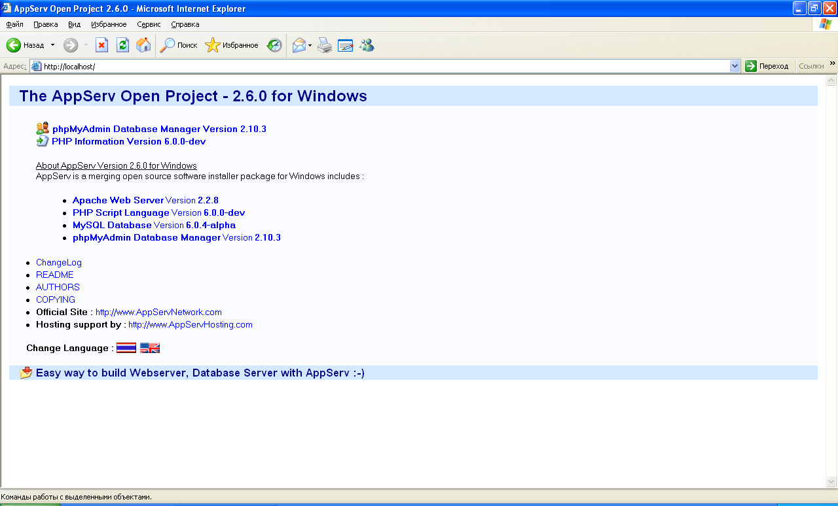Click the About AppServ Version 2.6.0 heading
This screenshot has height=506, width=838.
117,165
